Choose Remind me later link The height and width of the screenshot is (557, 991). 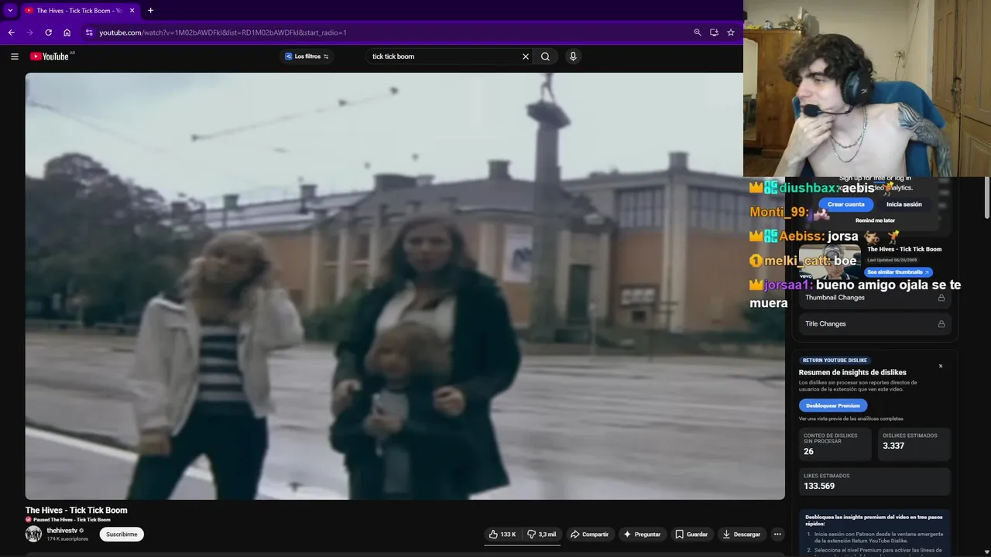coord(875,220)
